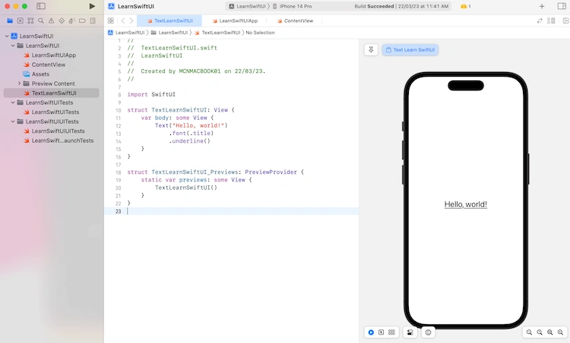Switch to the LearnSwiftUIApp editor tab
Image resolution: width=570 pixels, height=343 pixels.
[235, 20]
